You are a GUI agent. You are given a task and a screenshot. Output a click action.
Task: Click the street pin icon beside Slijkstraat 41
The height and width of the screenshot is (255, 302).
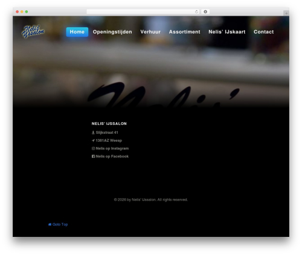93,133
